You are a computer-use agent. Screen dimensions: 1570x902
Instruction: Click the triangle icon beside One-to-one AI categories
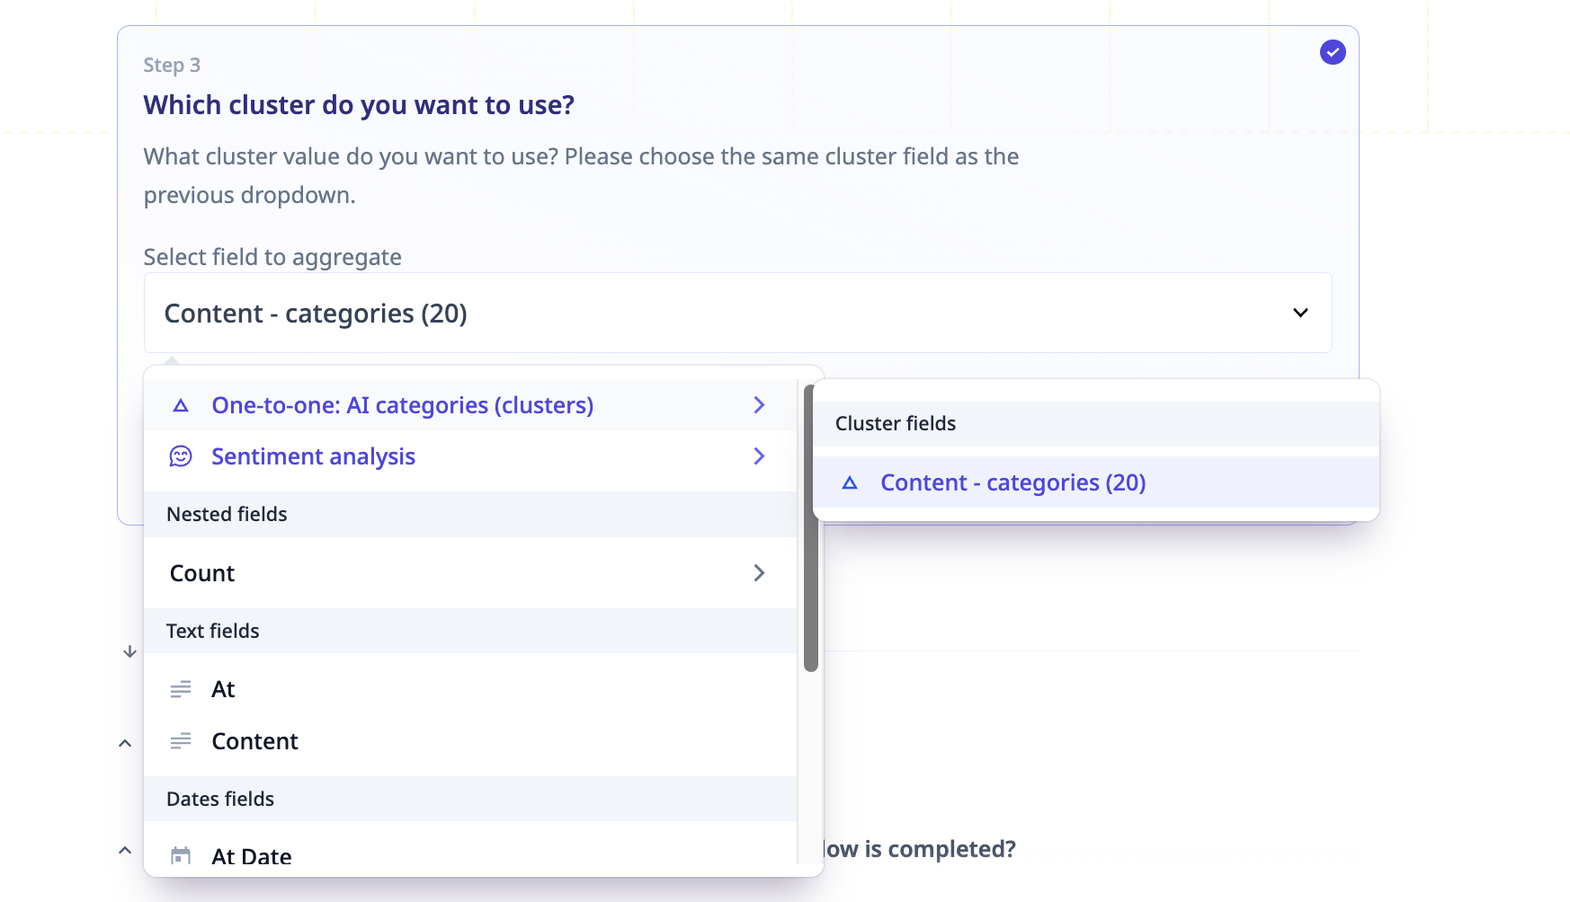(x=181, y=406)
